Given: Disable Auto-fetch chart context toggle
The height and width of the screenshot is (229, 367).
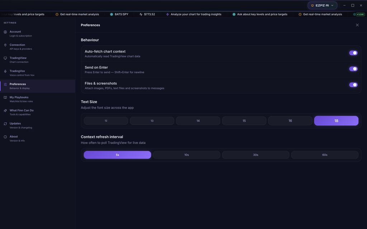Looking at the screenshot, I should (353, 53).
